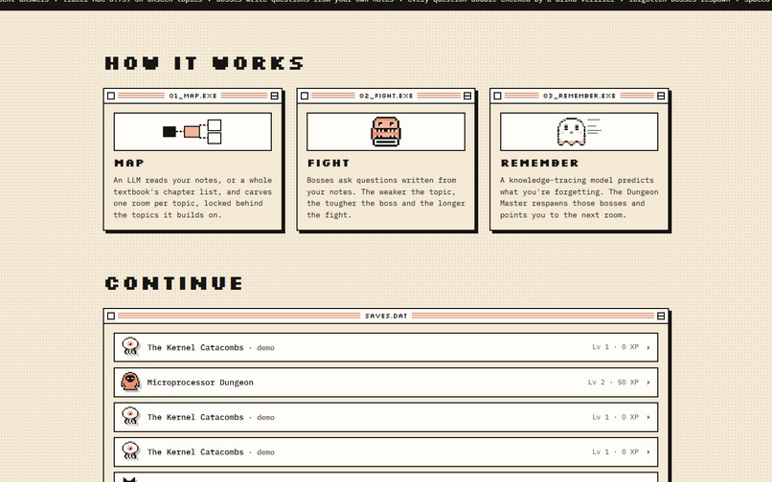Click the chevron arrow on Microprocessor Dungeon row
The width and height of the screenshot is (772, 482).
tap(647, 383)
